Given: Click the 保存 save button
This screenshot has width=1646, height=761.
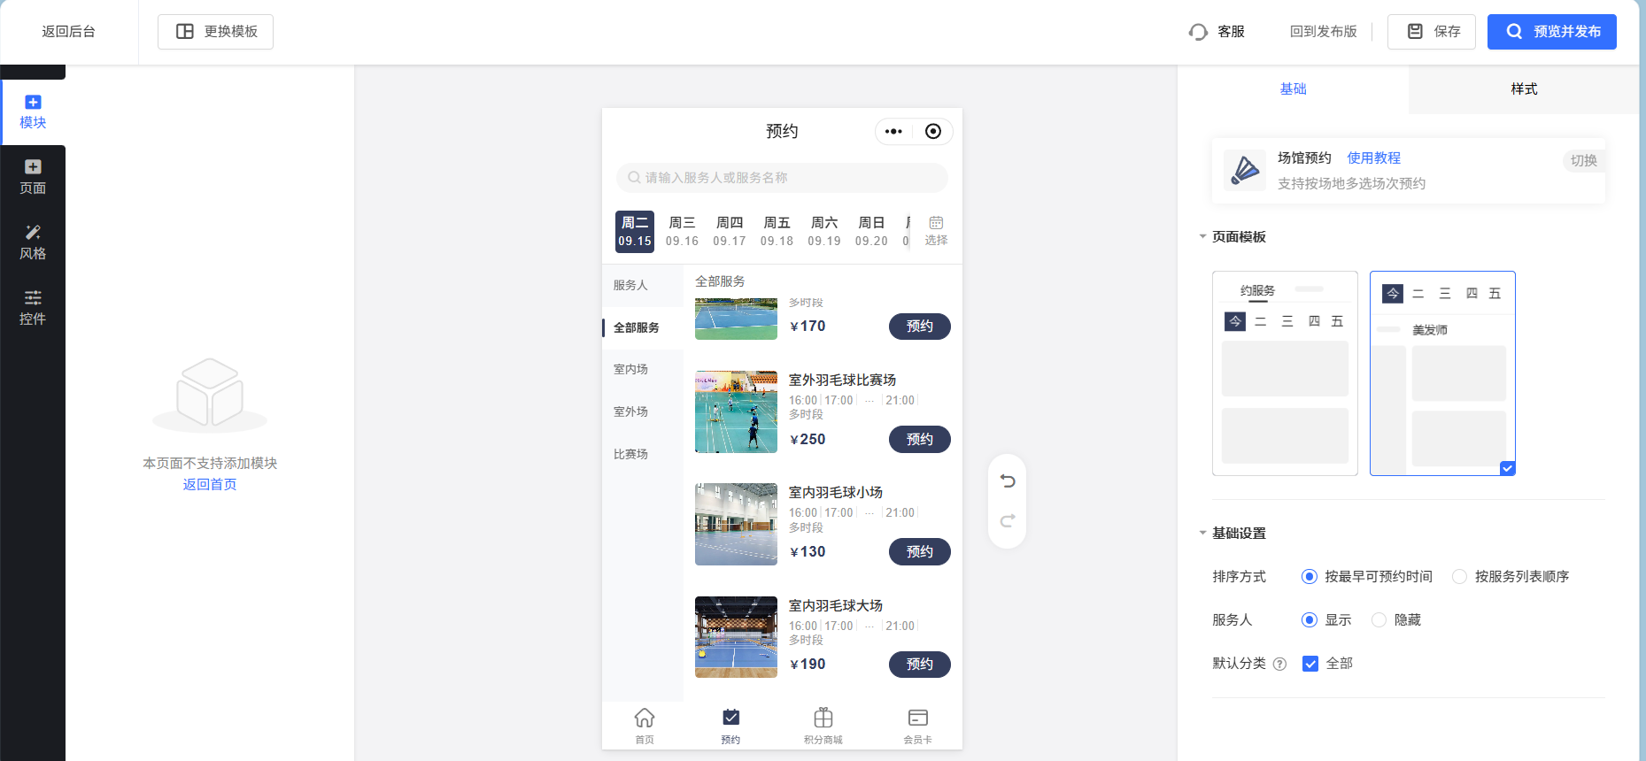Looking at the screenshot, I should point(1431,32).
